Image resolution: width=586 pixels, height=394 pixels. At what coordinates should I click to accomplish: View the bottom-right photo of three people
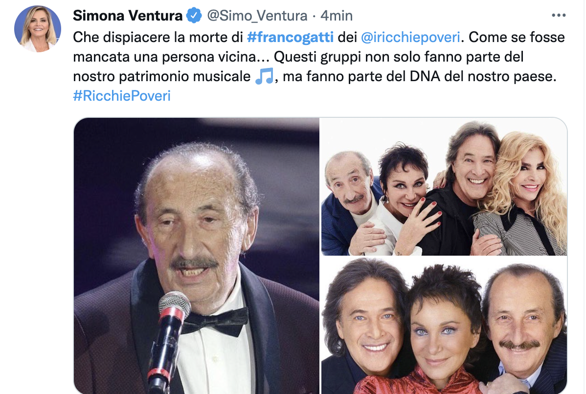[x=444, y=326]
